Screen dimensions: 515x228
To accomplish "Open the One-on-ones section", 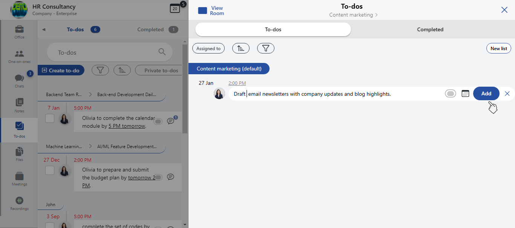I will (x=19, y=54).
